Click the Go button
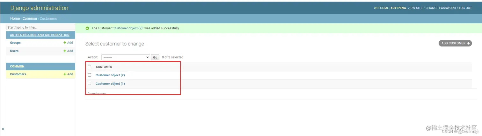The image size is (482, 136). tap(155, 57)
